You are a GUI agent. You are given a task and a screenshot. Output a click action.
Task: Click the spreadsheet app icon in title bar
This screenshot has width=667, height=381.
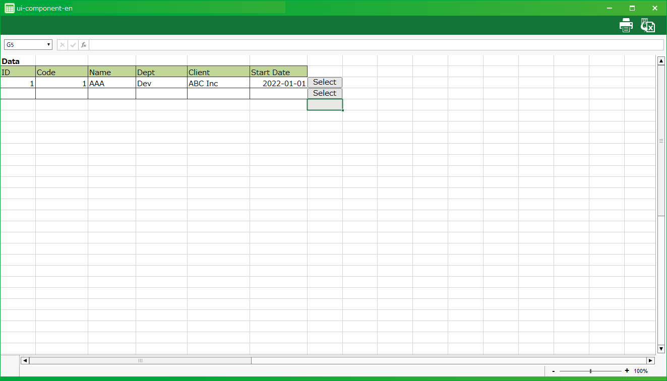9,8
